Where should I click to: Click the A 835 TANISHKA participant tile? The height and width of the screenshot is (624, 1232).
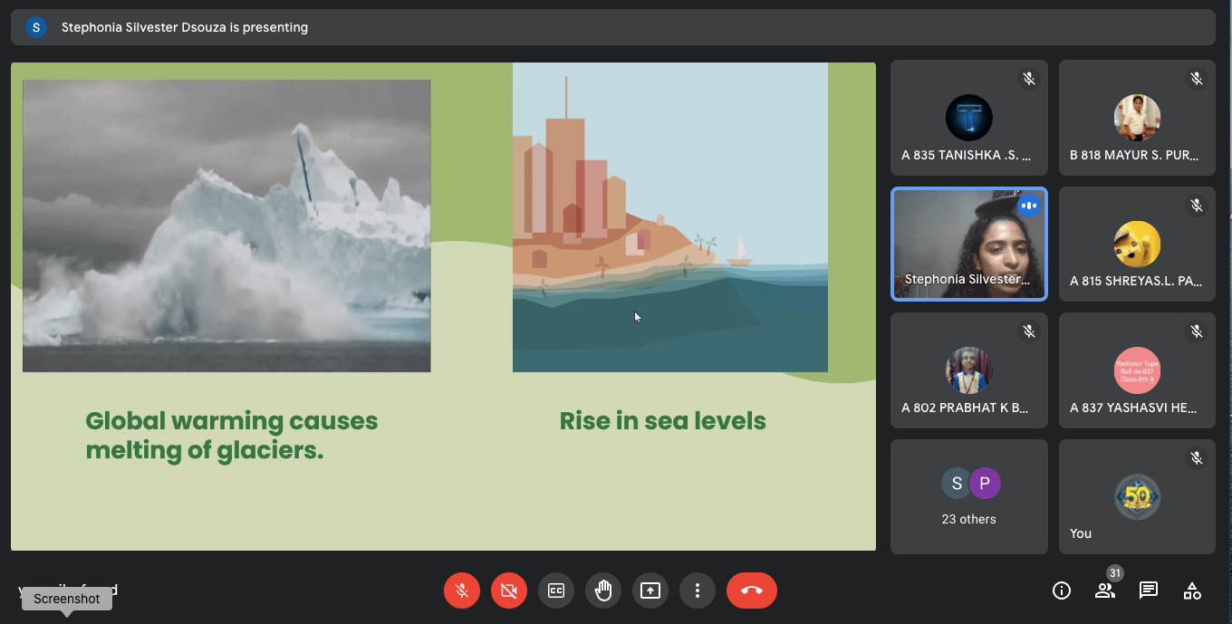968,118
